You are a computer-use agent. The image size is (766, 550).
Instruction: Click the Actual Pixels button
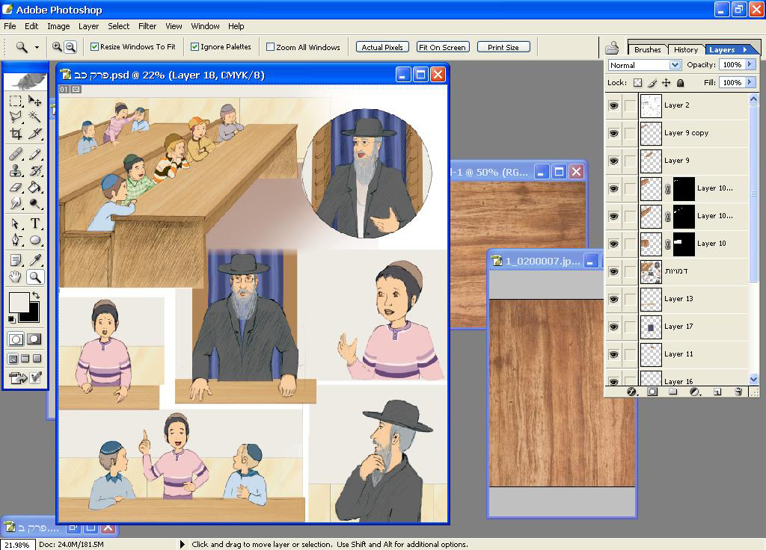tap(382, 47)
